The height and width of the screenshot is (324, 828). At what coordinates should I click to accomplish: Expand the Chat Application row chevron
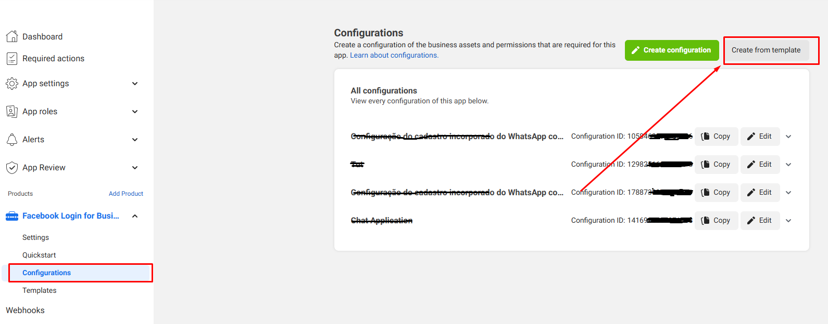[788, 221]
